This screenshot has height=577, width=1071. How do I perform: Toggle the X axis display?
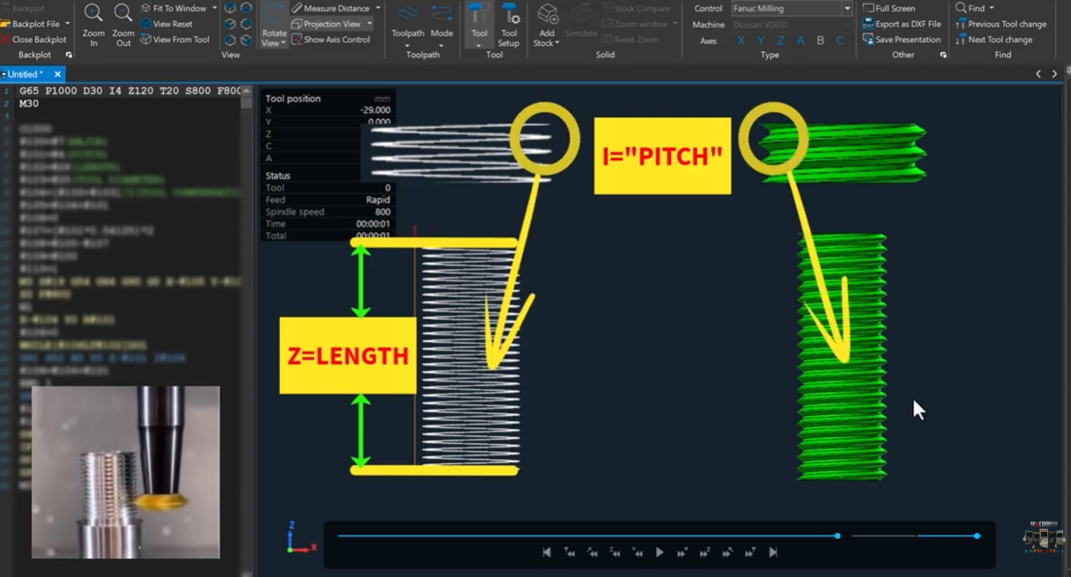741,41
